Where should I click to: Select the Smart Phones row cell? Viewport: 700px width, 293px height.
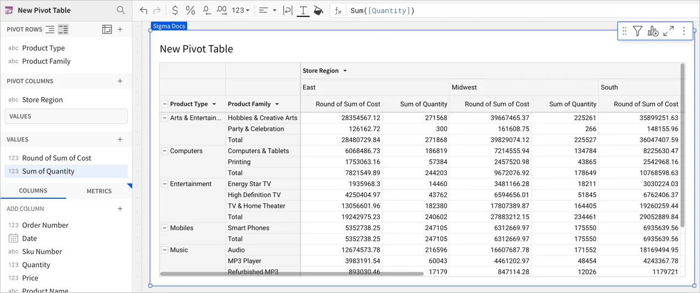262,228
